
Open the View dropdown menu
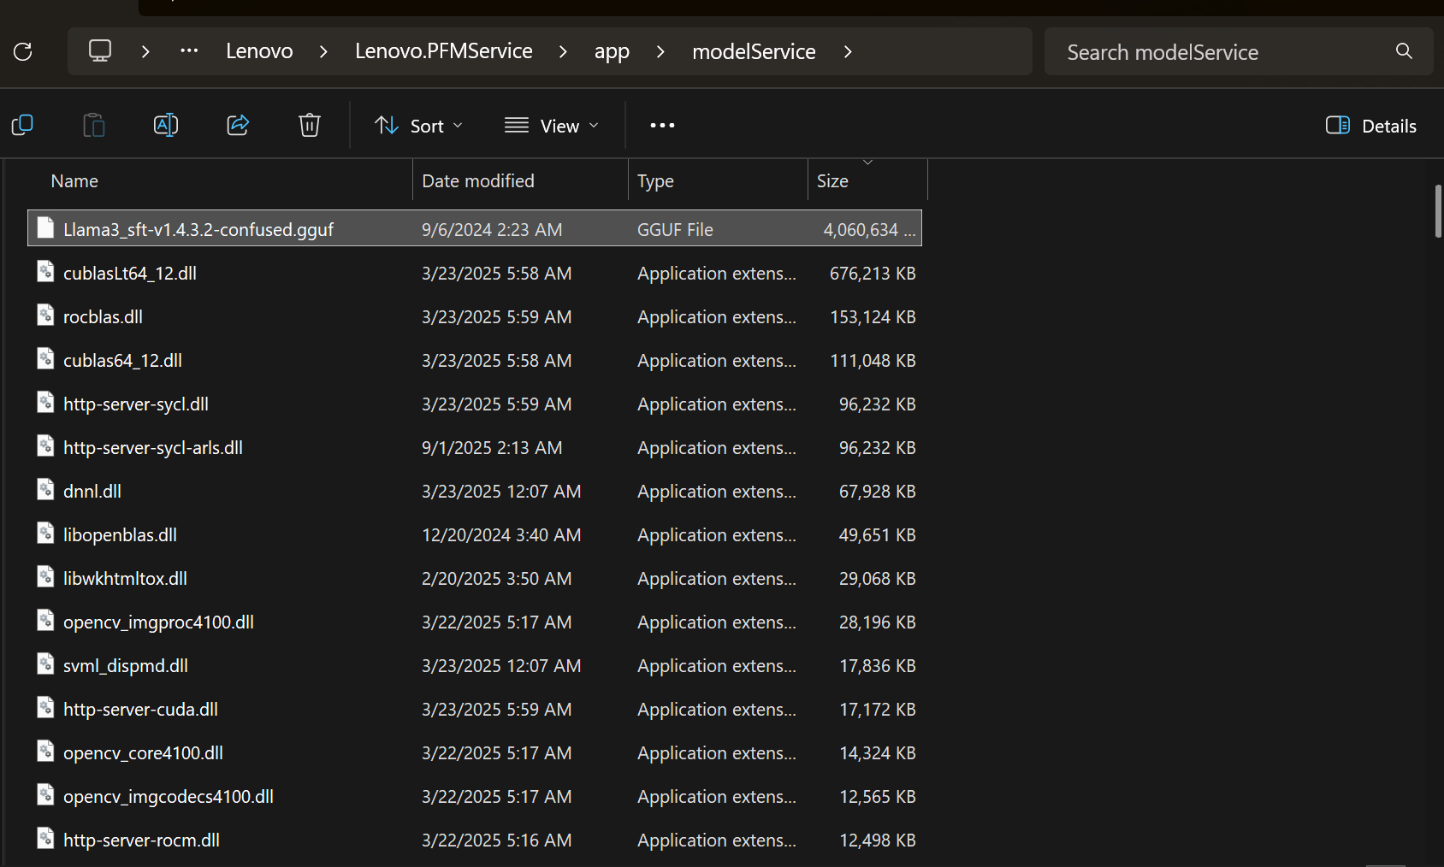(x=552, y=126)
